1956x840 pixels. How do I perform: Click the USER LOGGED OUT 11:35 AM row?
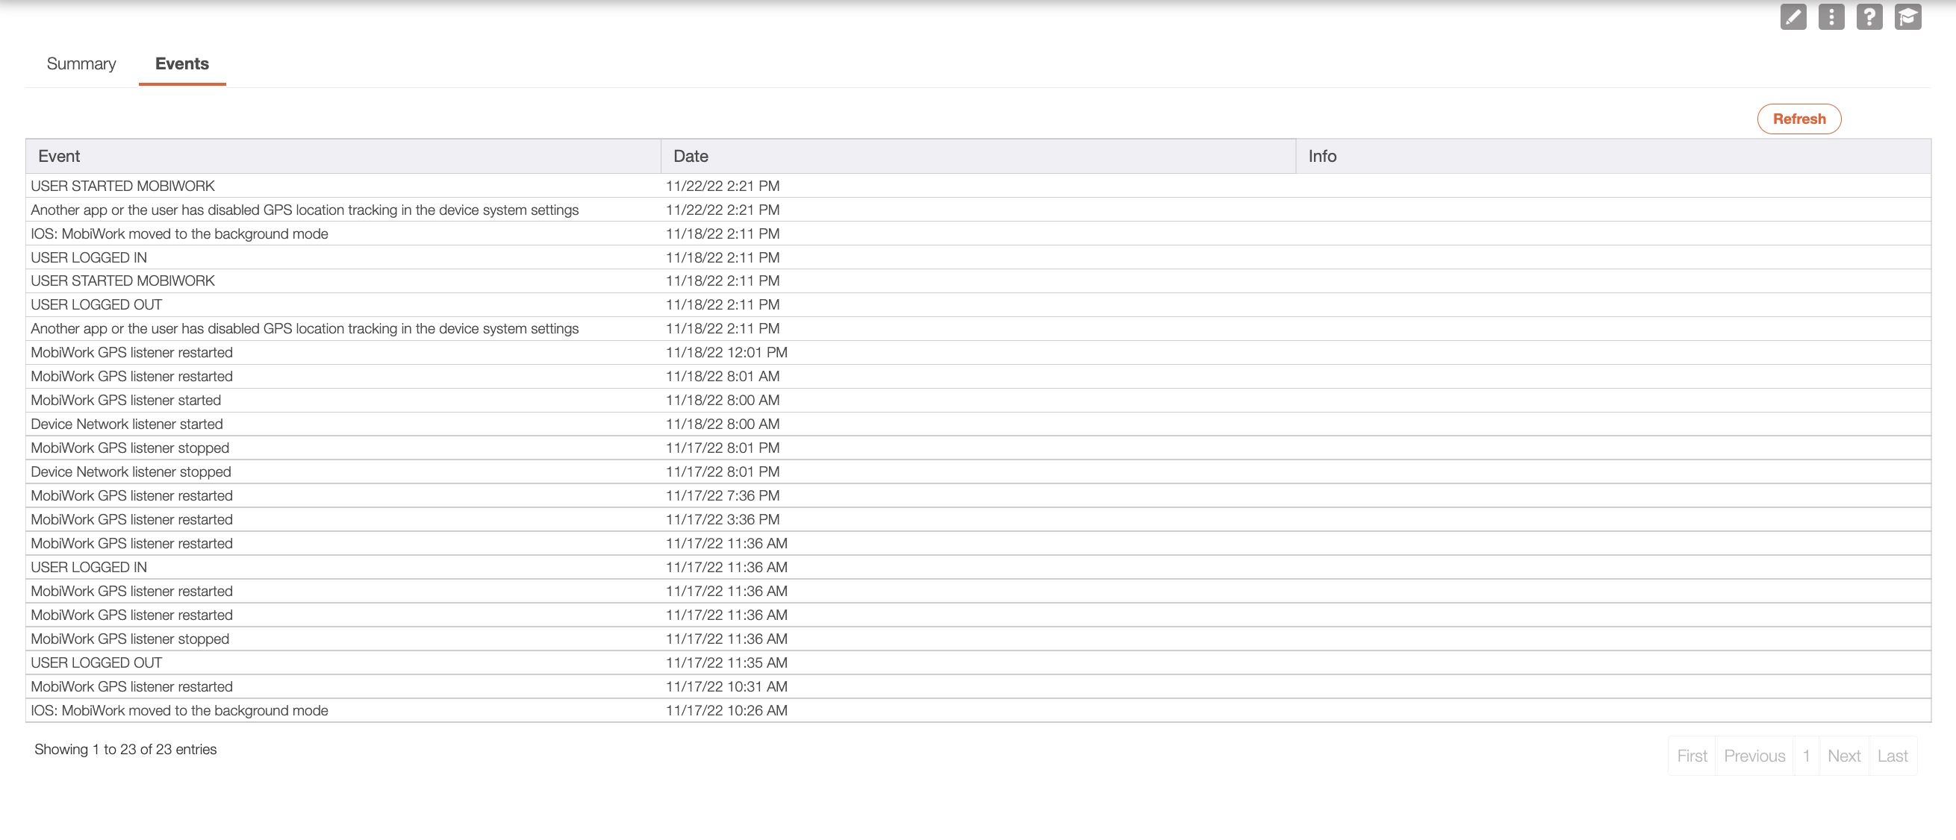pos(96,662)
